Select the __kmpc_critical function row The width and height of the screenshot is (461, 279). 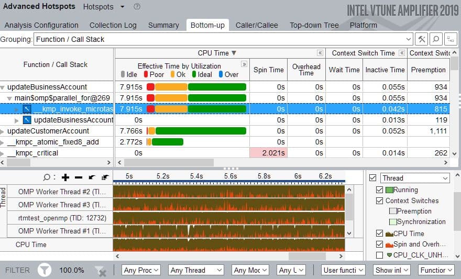coord(32,153)
